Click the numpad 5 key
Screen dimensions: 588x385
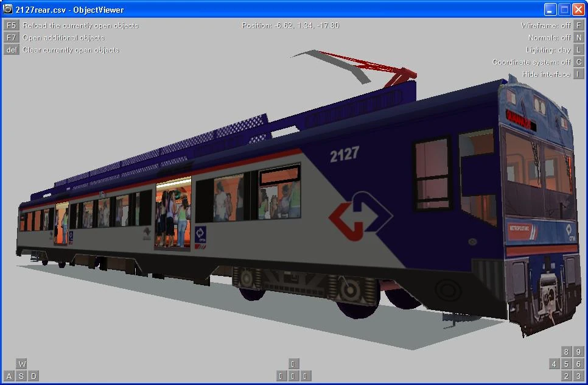point(566,364)
